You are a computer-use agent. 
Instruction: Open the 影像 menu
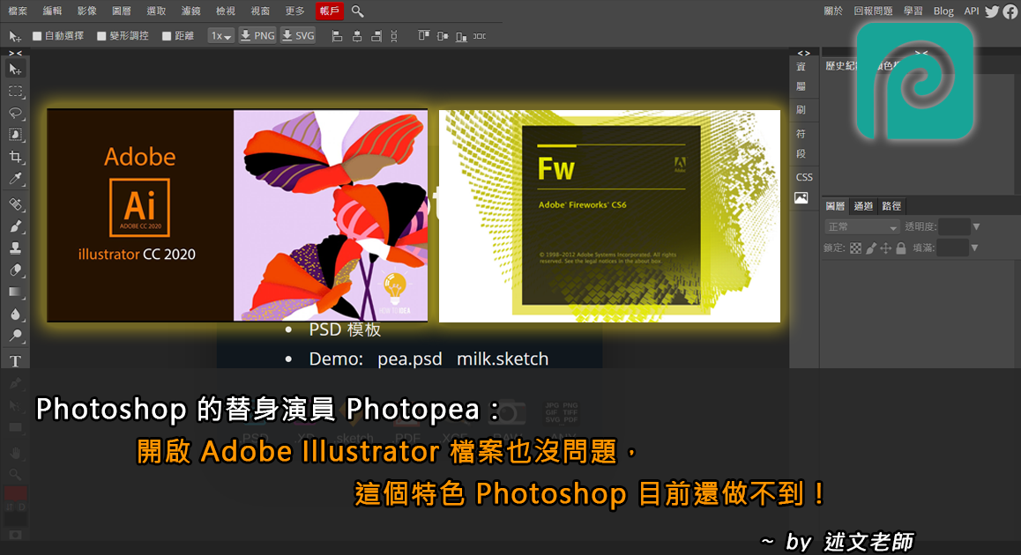[x=86, y=11]
